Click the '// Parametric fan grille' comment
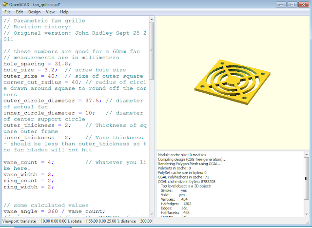This screenshot has width=312, height=228. coord(44,21)
